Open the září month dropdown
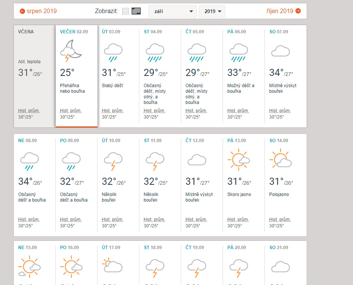This screenshot has height=285, width=353. click(x=173, y=11)
